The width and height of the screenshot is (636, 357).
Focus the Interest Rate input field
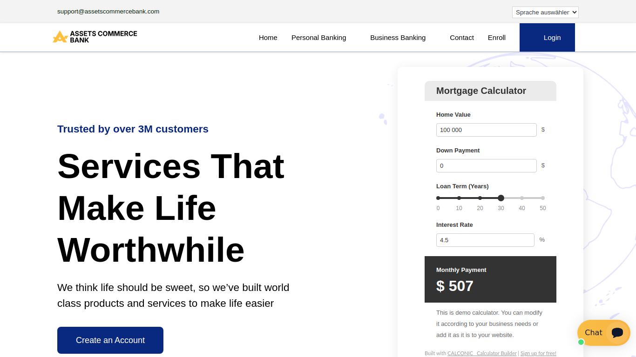tap(485, 240)
